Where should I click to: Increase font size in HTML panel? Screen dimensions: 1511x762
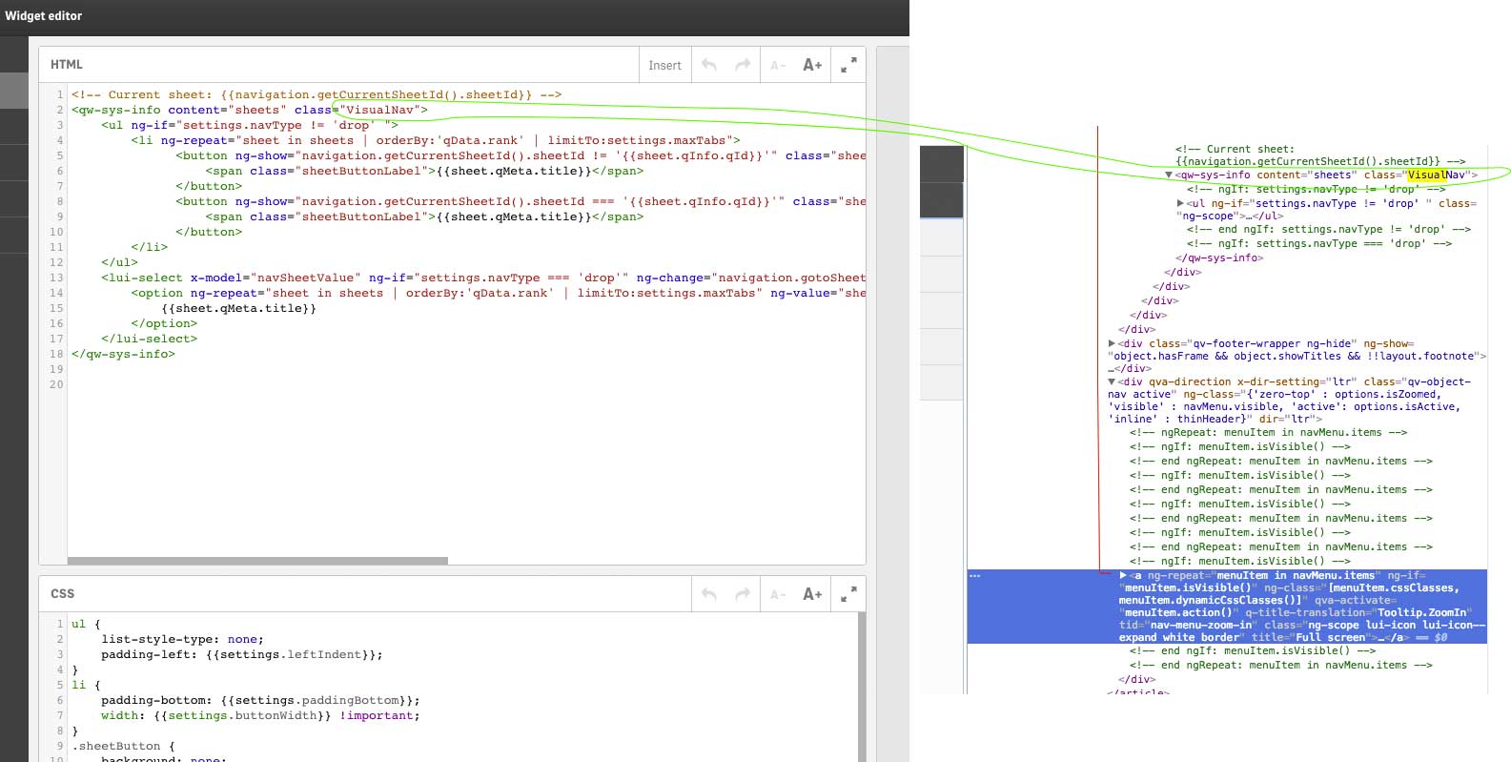(812, 65)
